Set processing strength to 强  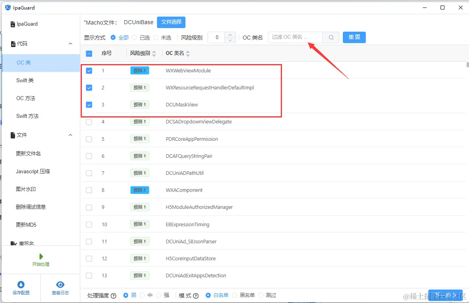[x=159, y=295]
